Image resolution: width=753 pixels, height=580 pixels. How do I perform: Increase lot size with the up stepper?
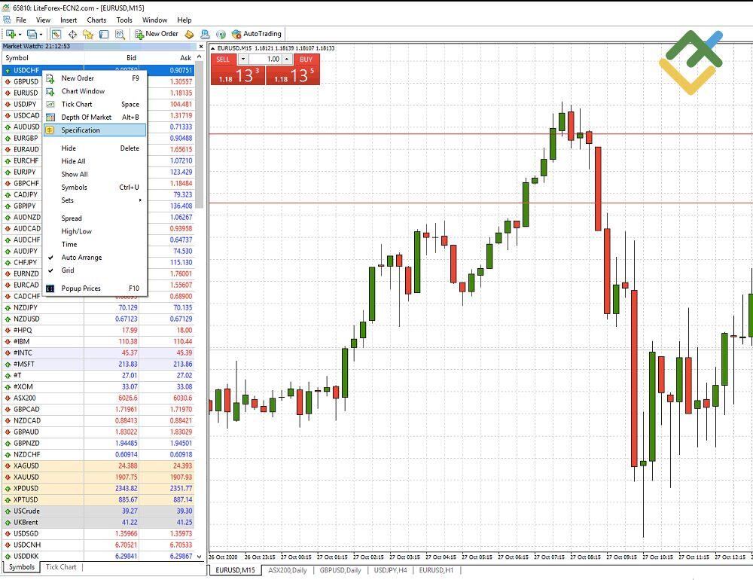(286, 59)
